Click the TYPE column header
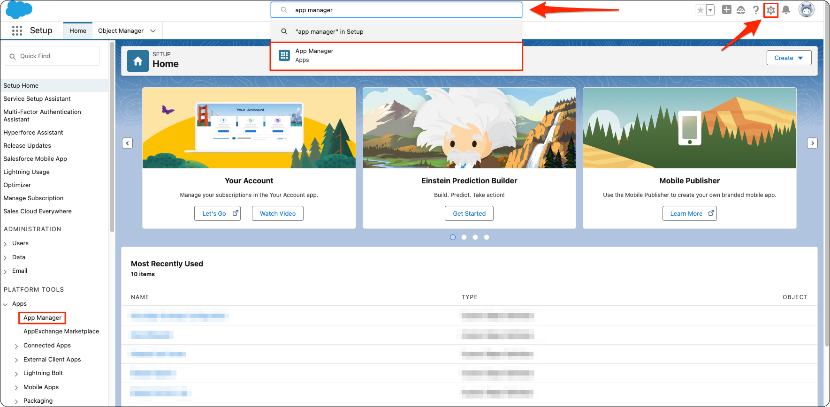This screenshot has height=407, width=830. tap(470, 297)
